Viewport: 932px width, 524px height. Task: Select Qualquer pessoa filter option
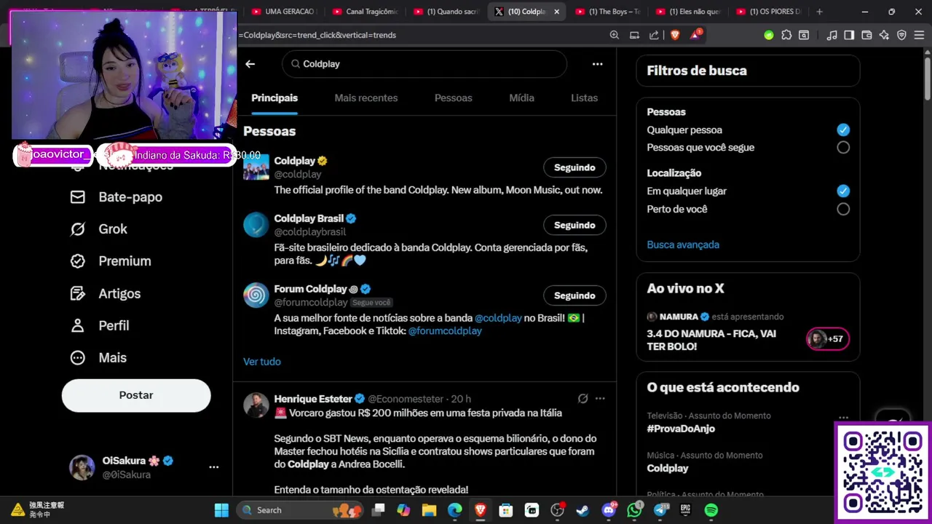tap(843, 130)
